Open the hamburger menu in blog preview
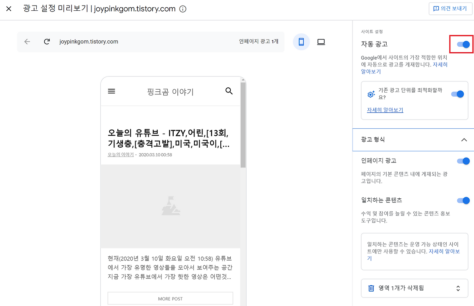This screenshot has height=306, width=474. tap(111, 91)
